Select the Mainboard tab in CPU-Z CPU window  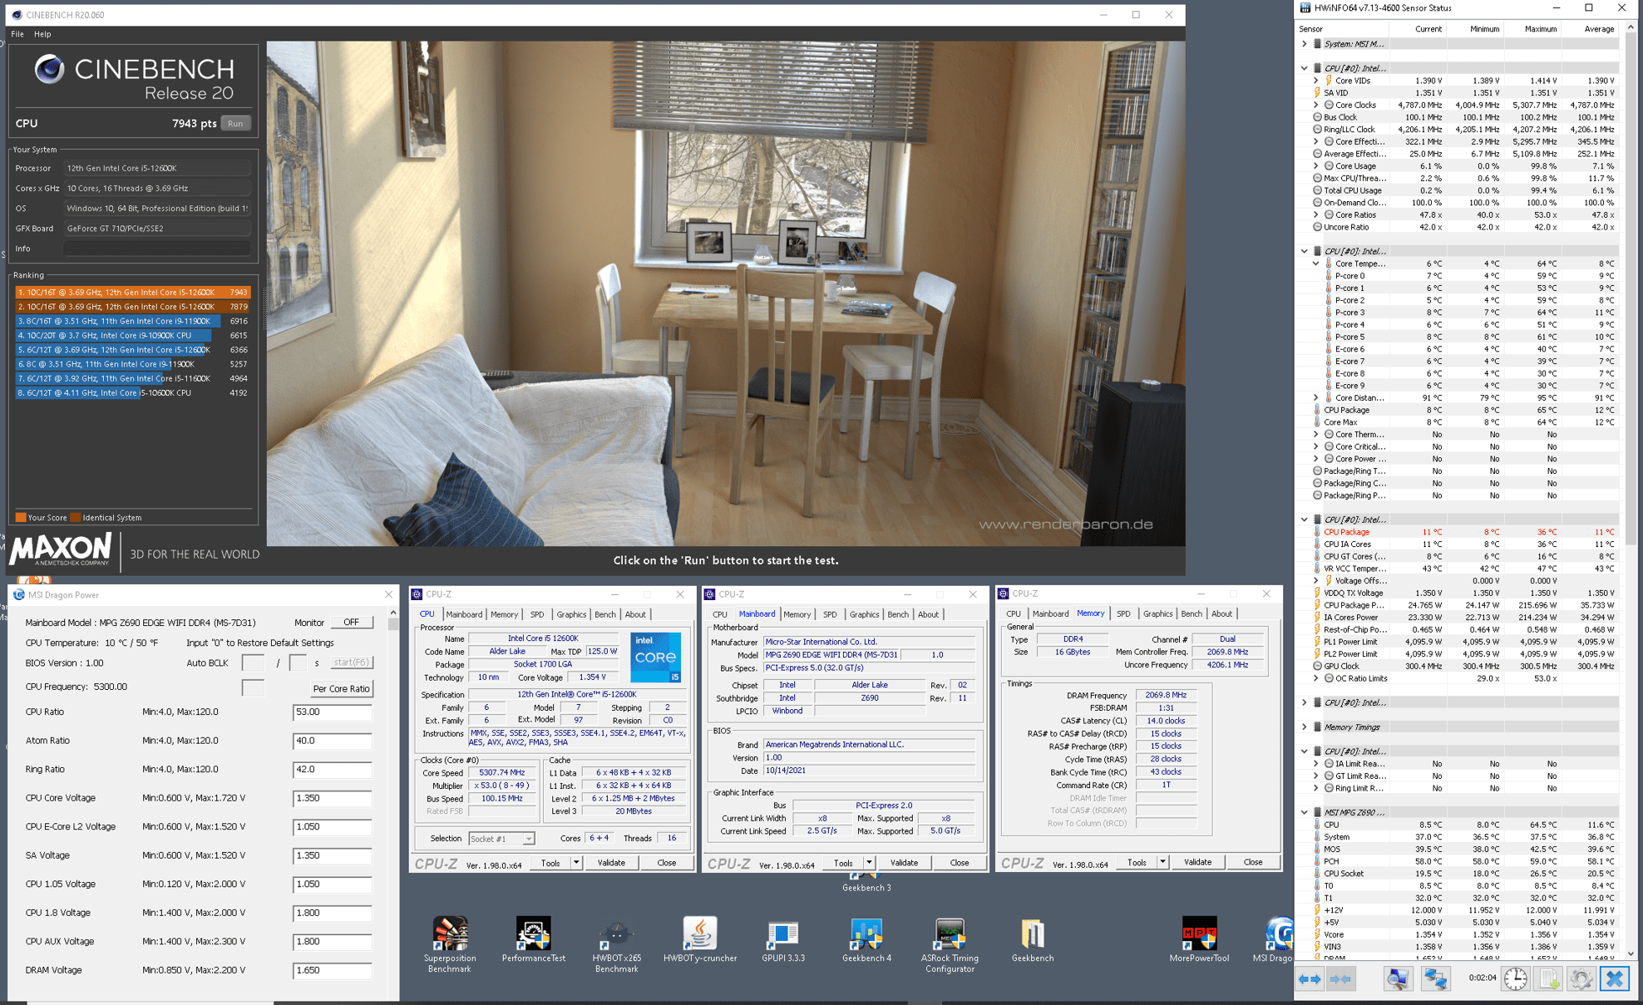click(x=464, y=614)
